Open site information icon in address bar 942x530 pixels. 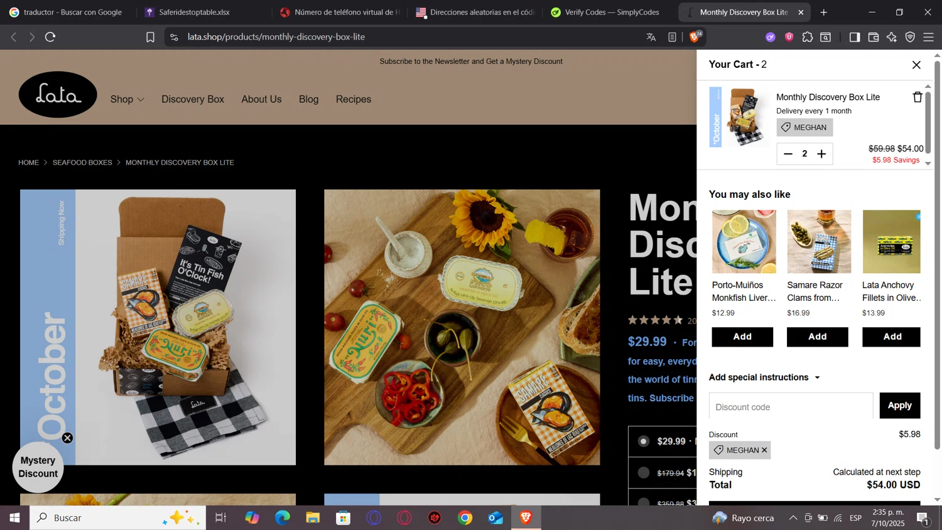[174, 37]
